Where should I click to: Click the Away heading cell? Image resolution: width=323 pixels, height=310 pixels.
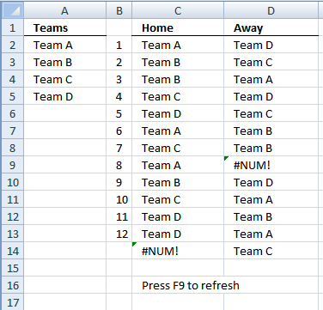[271, 27]
